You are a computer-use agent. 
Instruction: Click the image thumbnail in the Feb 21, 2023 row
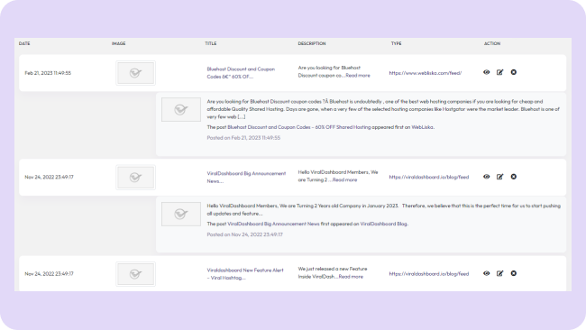point(135,73)
